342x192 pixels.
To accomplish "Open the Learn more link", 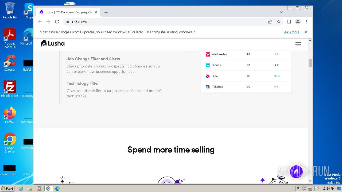I will click(291, 32).
